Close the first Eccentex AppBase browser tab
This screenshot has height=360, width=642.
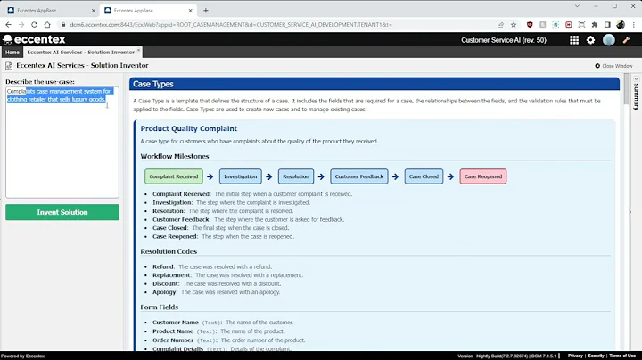[x=94, y=10]
